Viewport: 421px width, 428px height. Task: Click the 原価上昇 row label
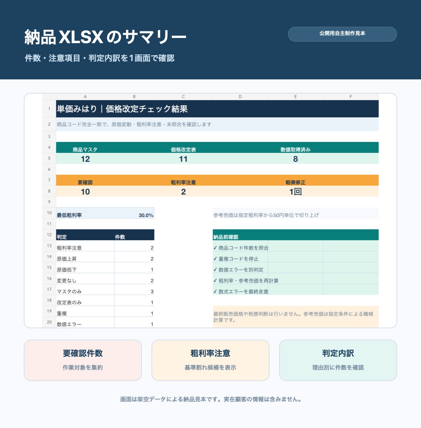click(67, 259)
